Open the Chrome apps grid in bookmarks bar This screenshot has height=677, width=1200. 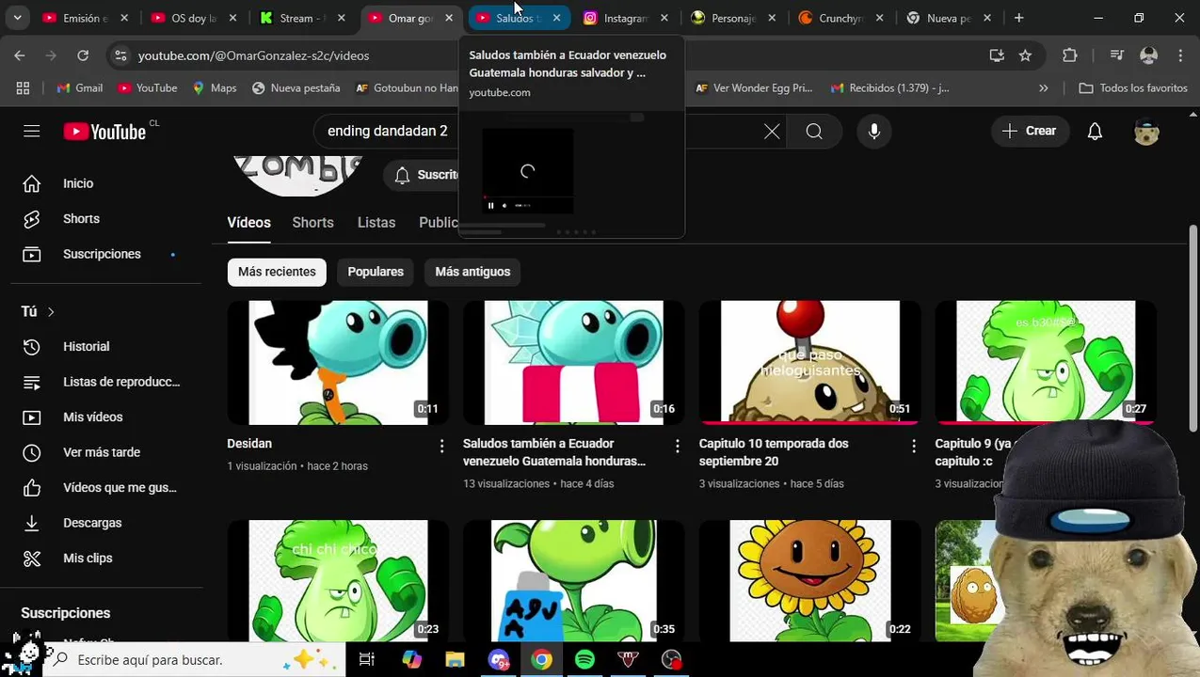23,87
